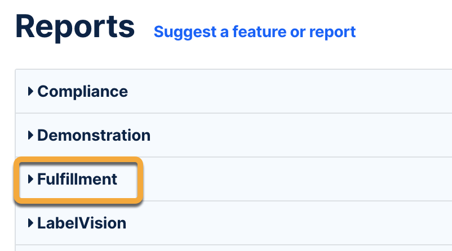452x251 pixels.
Task: Click the Fulfillment disclosure triangle icon
Action: [x=31, y=180]
